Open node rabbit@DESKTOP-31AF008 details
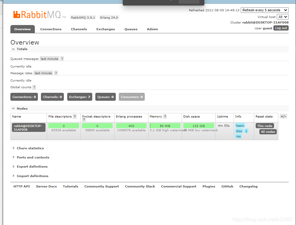296x225 pixels. (29, 128)
